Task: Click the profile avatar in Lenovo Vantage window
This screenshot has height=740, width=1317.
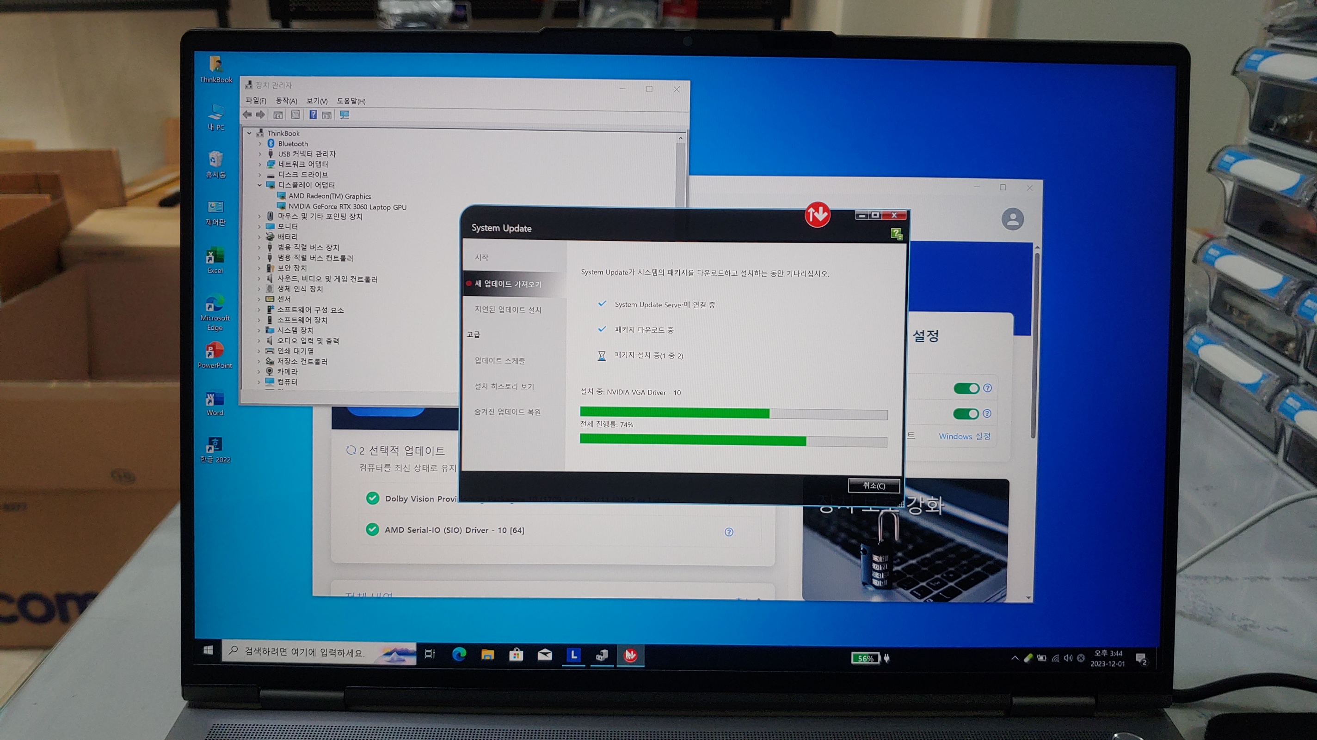Action: pos(1012,219)
